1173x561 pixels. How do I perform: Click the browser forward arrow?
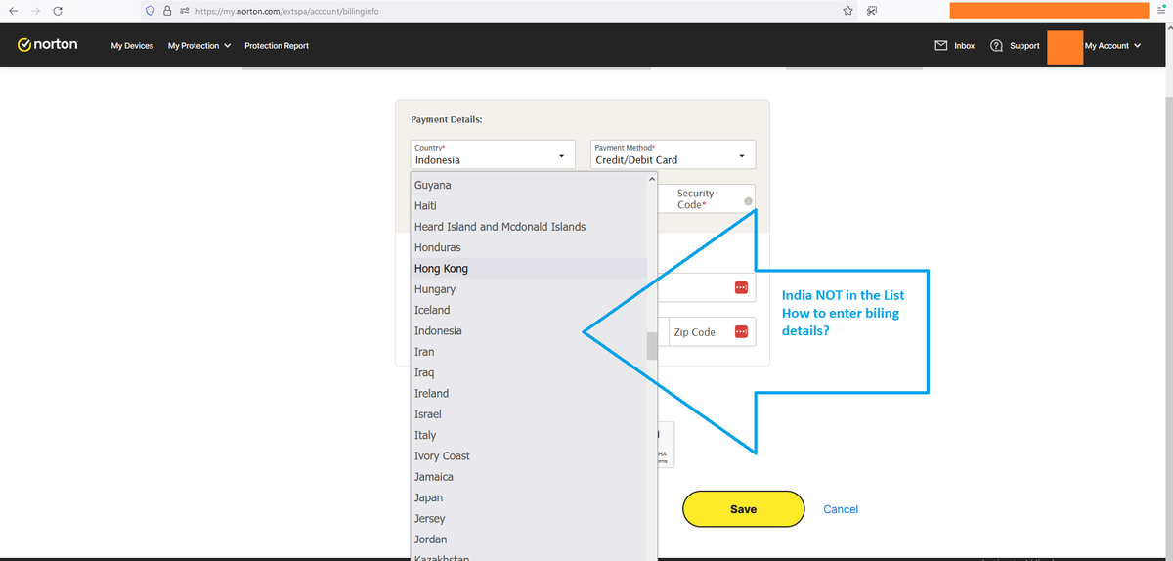coord(36,11)
